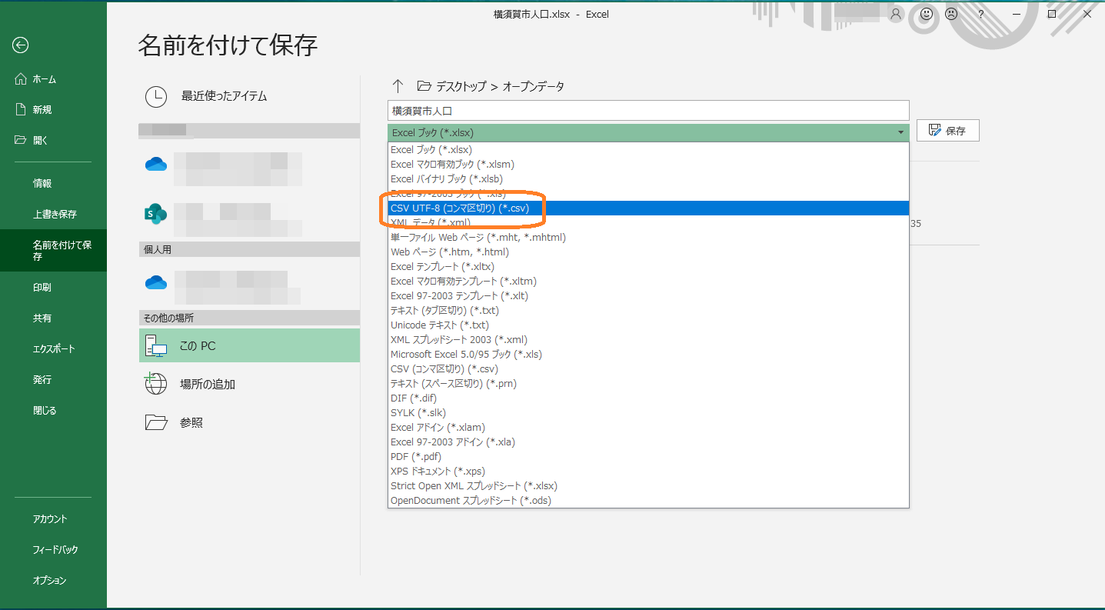This screenshot has height=610, width=1105.
Task: Open the help question mark icon
Action: (x=980, y=14)
